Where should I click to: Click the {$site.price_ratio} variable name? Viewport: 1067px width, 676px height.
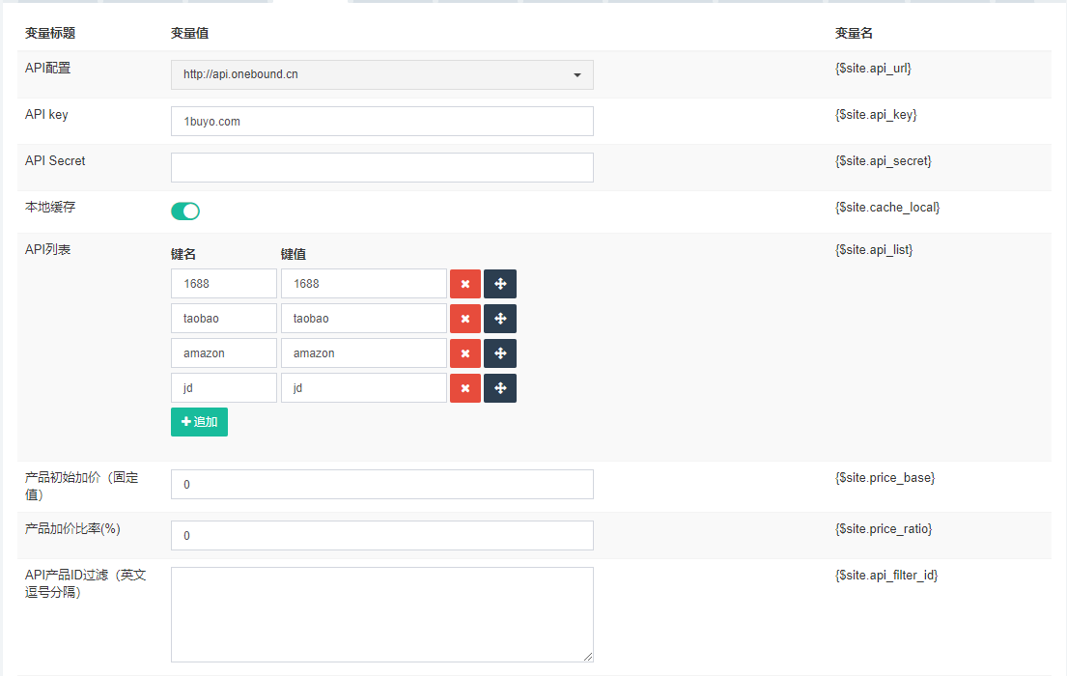884,529
